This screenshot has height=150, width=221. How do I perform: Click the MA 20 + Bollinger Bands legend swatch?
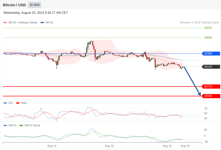[5, 23]
